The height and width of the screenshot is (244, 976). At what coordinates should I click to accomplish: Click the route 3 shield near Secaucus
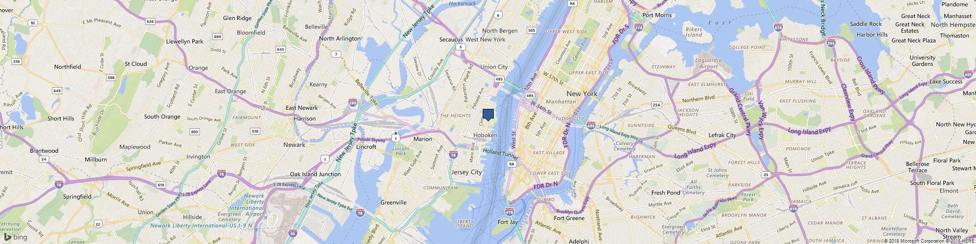click(460, 47)
